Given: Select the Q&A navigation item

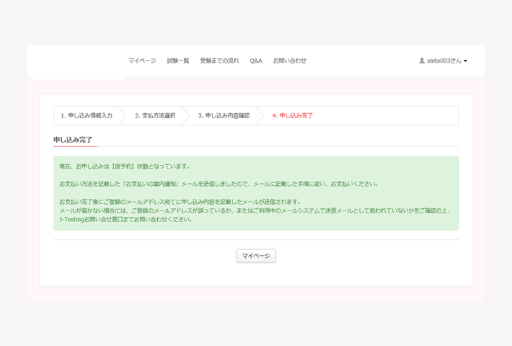Looking at the screenshot, I should pos(256,61).
